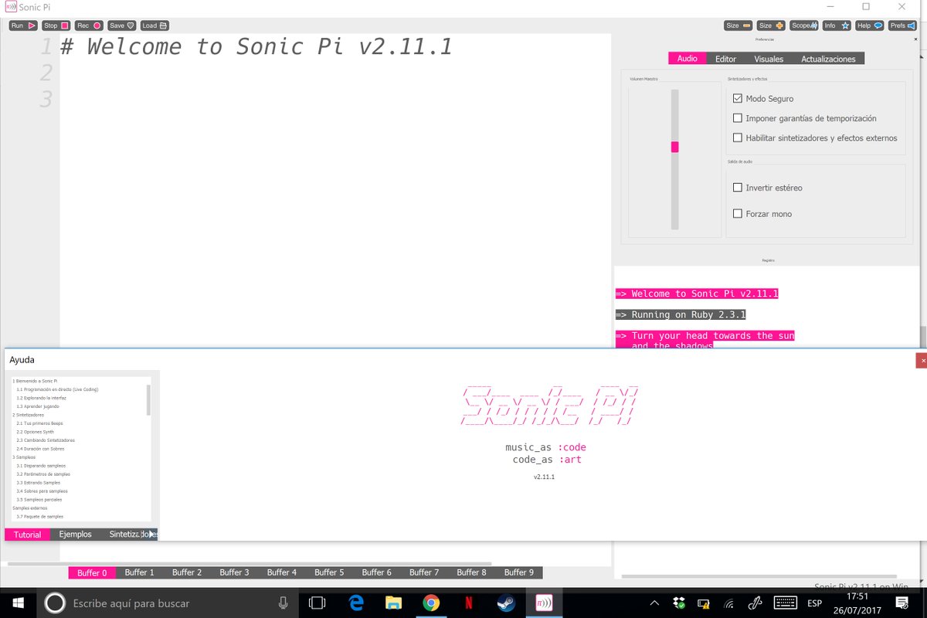Start recording with Rec button
Viewport: 927px width, 618px height.
(x=89, y=25)
